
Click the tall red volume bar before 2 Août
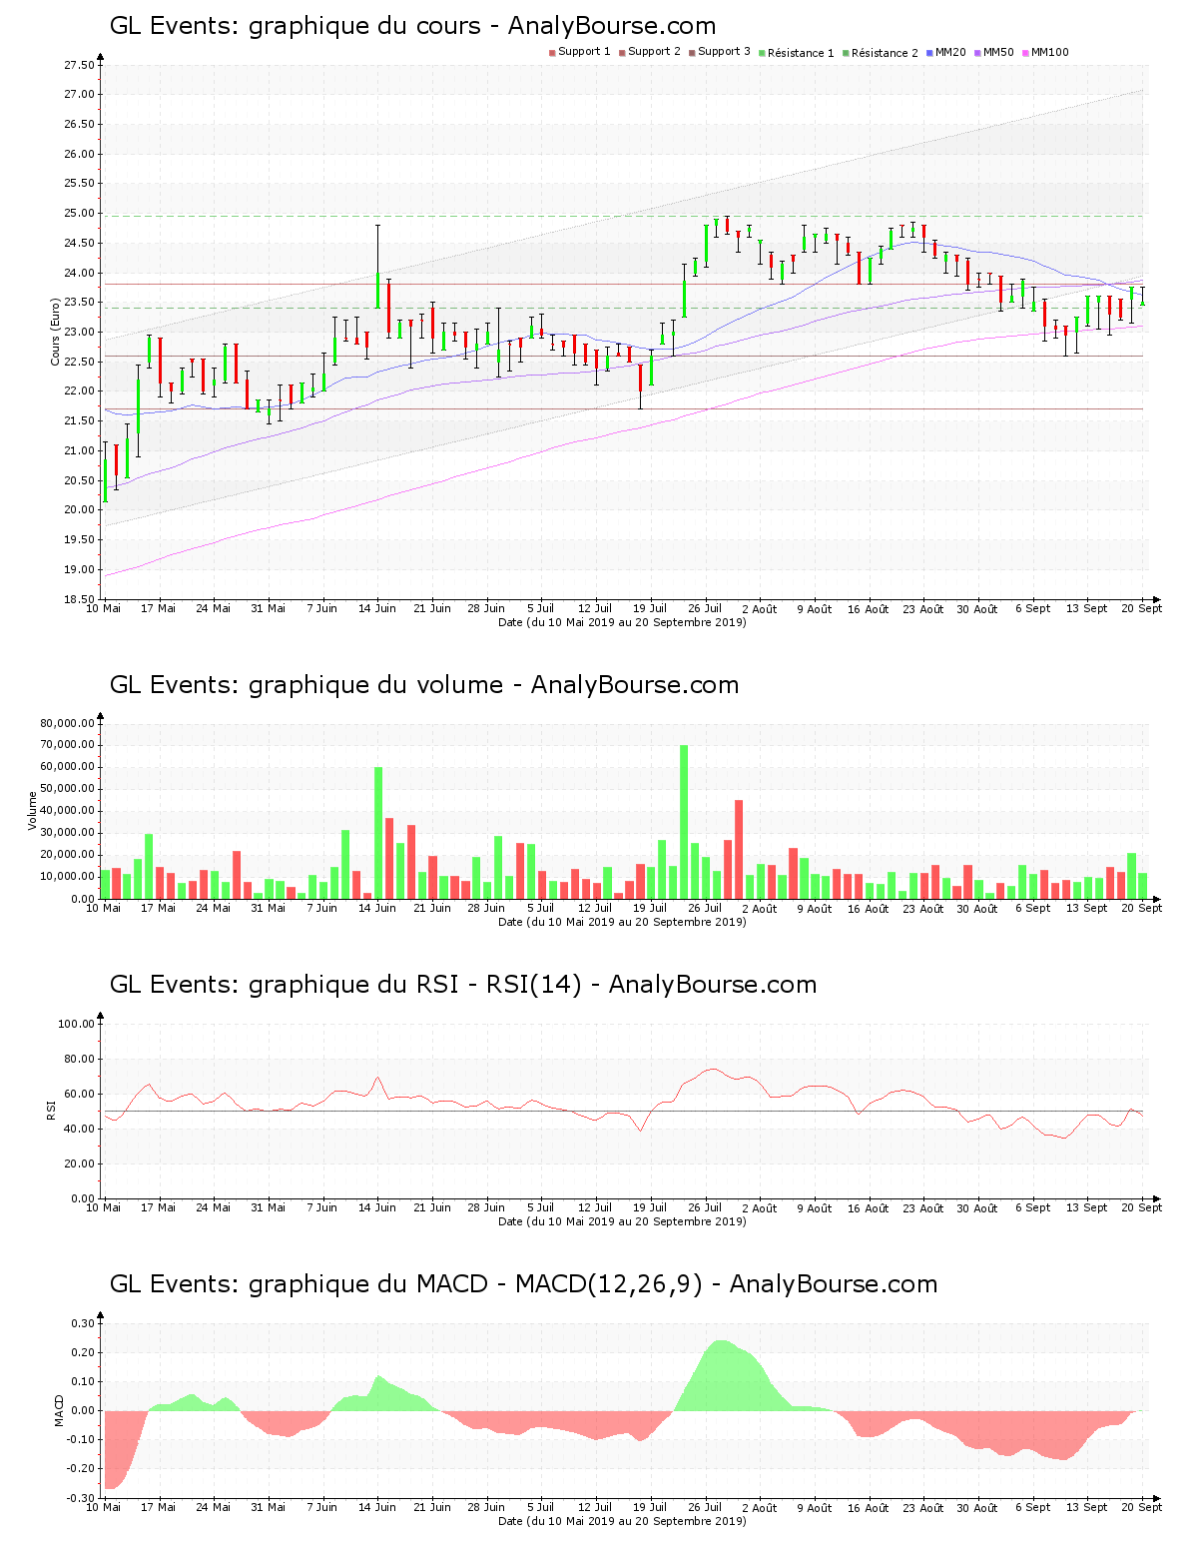(739, 849)
